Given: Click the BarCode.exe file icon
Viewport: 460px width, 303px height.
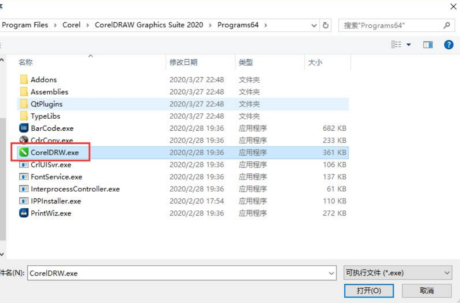Looking at the screenshot, I should 24,128.
